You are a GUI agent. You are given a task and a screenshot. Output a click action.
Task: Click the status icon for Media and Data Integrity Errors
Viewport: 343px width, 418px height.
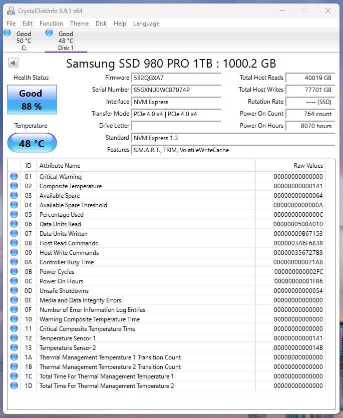pos(14,300)
